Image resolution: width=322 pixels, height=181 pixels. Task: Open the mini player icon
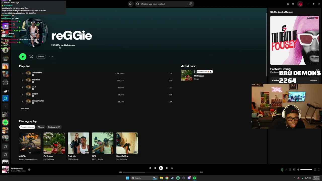[315, 170]
